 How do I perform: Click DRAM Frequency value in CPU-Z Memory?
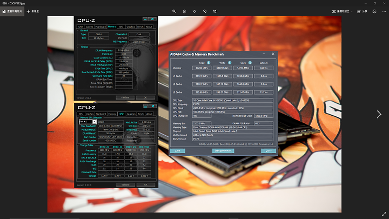tap(124, 50)
